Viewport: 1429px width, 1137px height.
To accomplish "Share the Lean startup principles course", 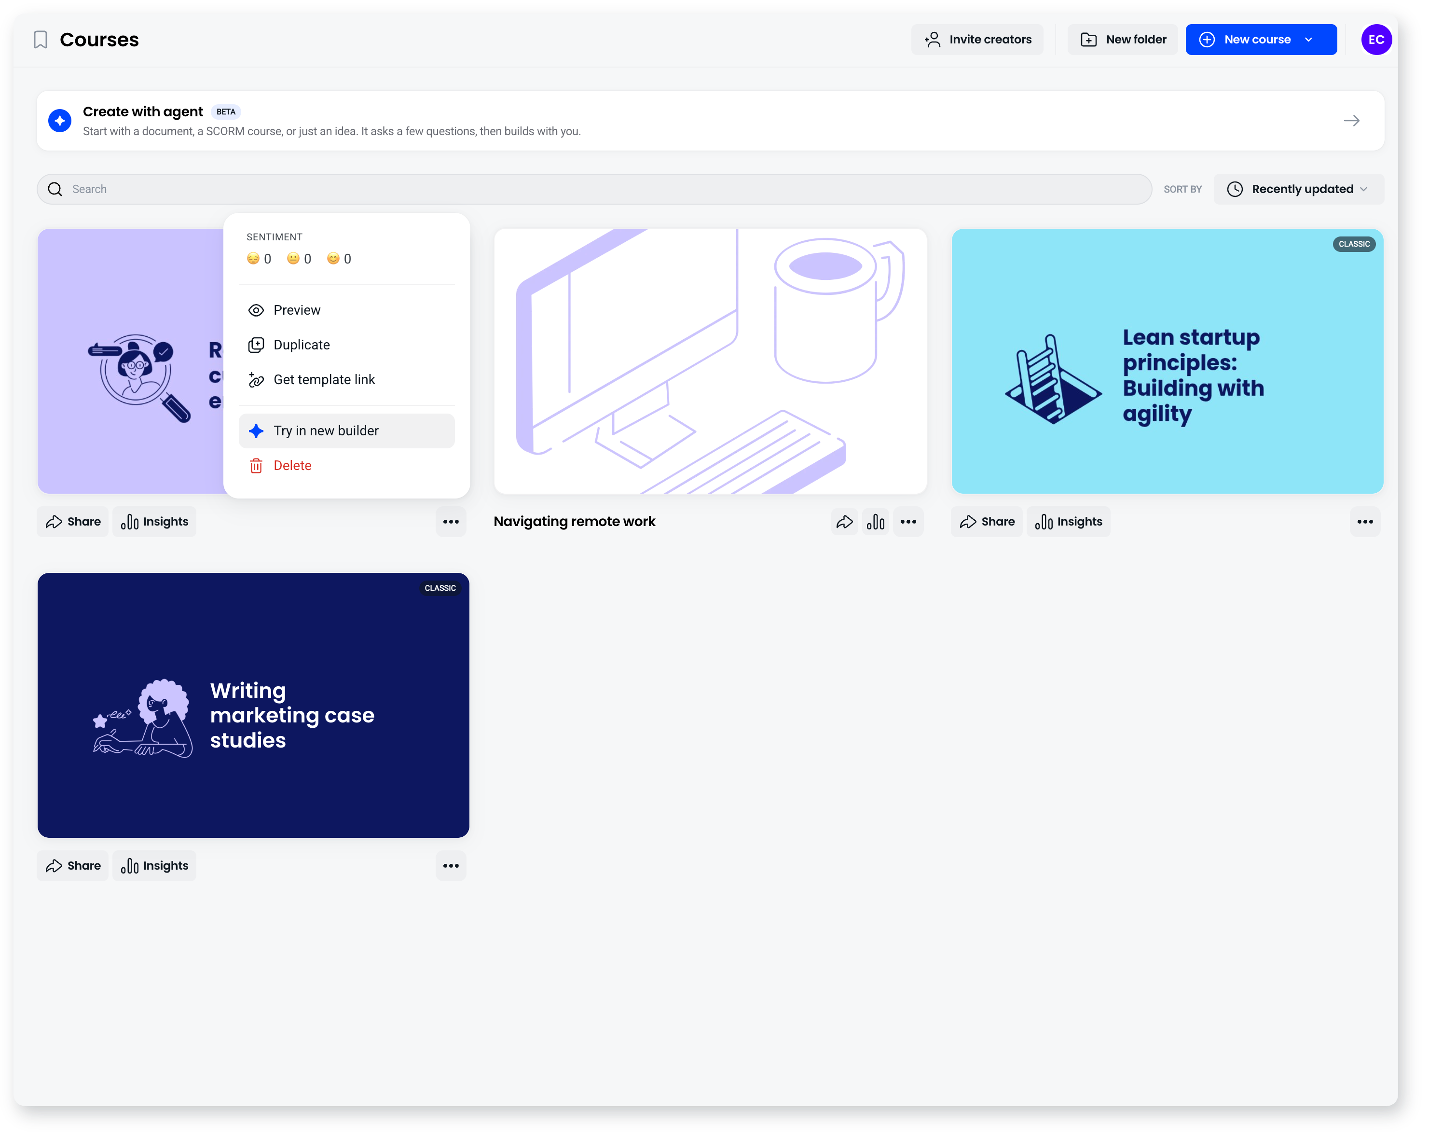I will 987,522.
